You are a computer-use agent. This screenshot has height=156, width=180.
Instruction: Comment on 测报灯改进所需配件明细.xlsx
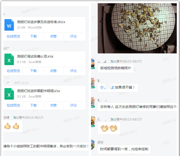coord(73,105)
